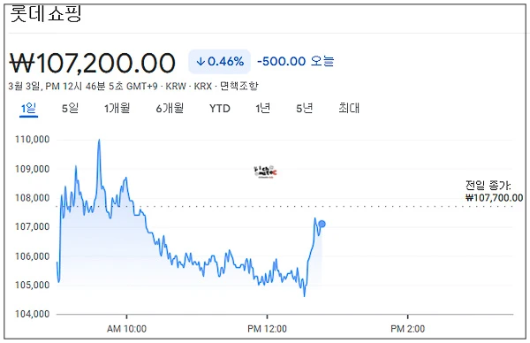This screenshot has width=530, height=343.
Task: Click the PM 2:00 axis label
Action: (x=407, y=329)
